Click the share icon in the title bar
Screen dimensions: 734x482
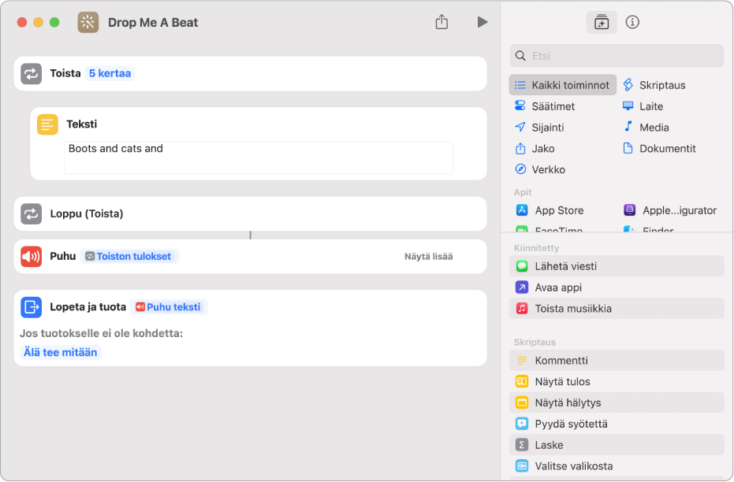point(442,21)
